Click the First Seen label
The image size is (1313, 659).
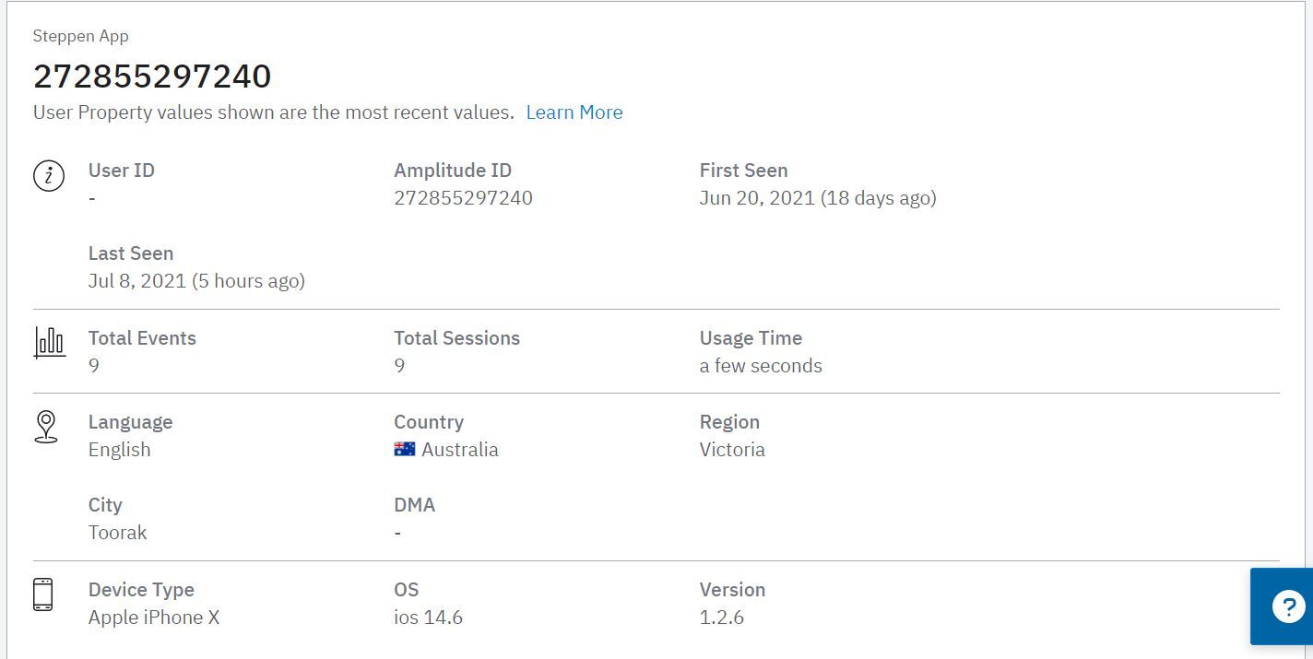[x=744, y=171]
